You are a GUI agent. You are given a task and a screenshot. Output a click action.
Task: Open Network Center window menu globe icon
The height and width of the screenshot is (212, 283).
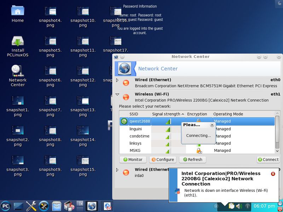(116, 57)
